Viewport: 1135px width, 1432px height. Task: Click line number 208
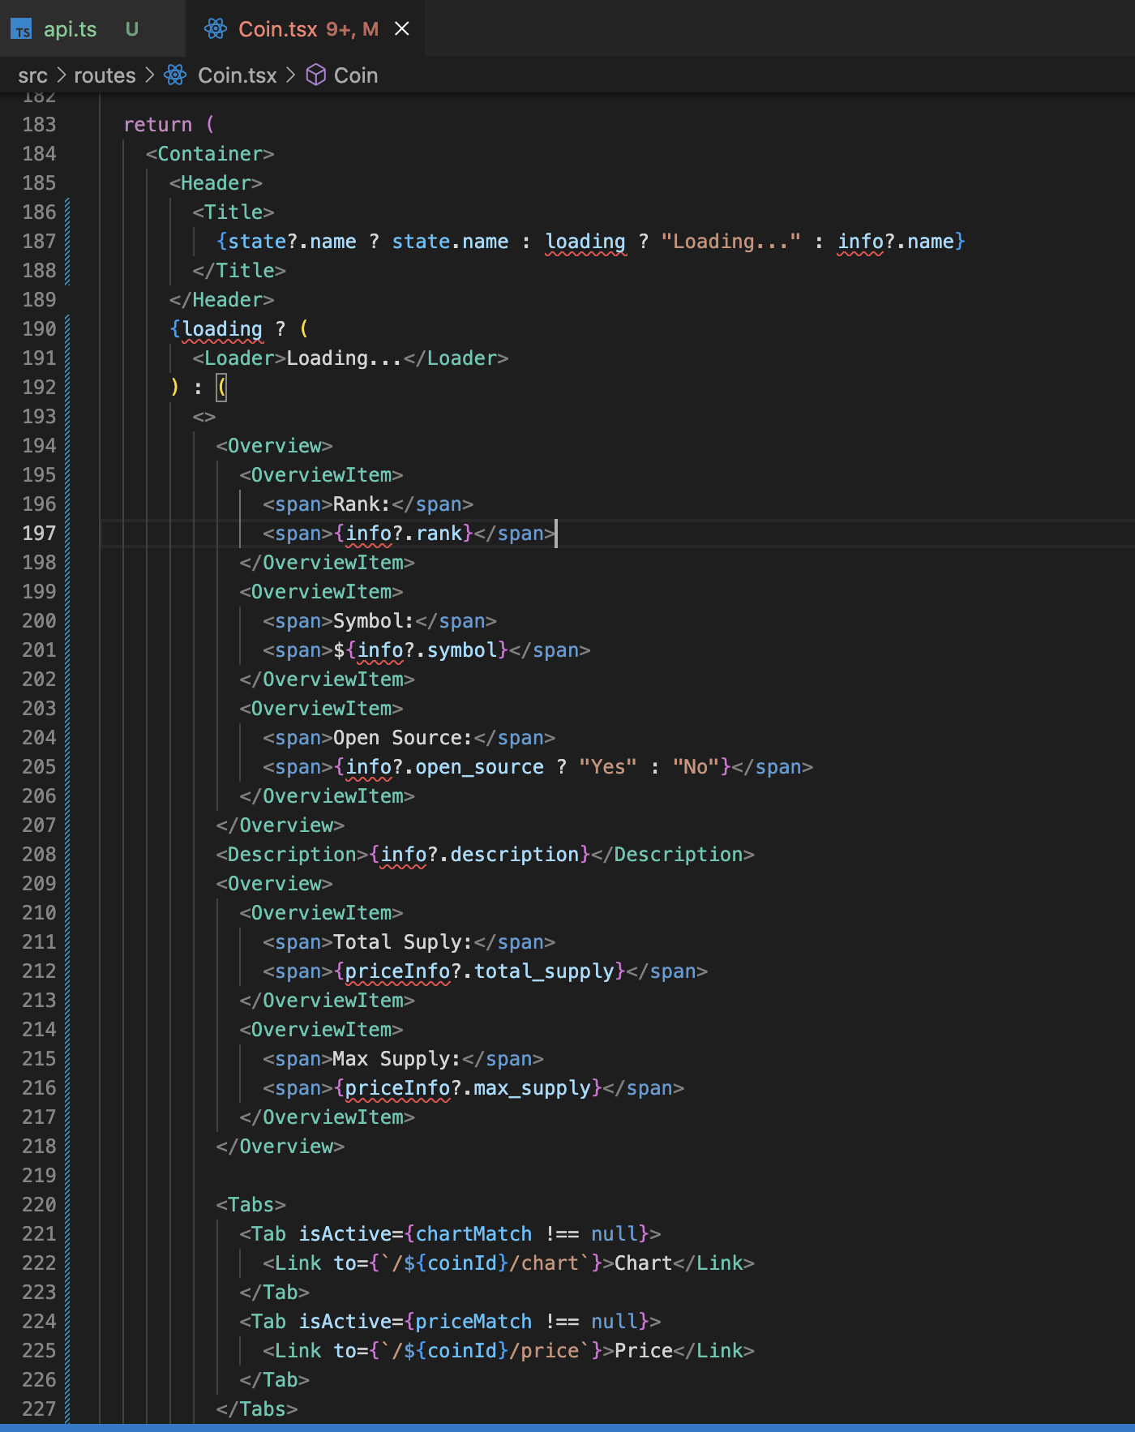pyautogui.click(x=39, y=855)
